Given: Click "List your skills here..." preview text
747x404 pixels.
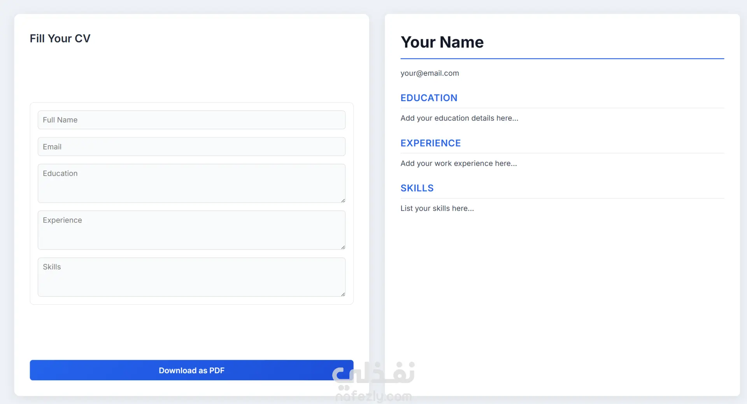Looking at the screenshot, I should tap(437, 209).
